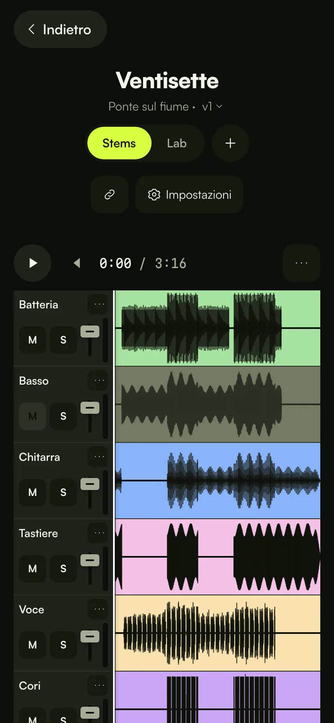Click the 0:00 current time display
Screen dimensions: 334x723
tap(115, 263)
